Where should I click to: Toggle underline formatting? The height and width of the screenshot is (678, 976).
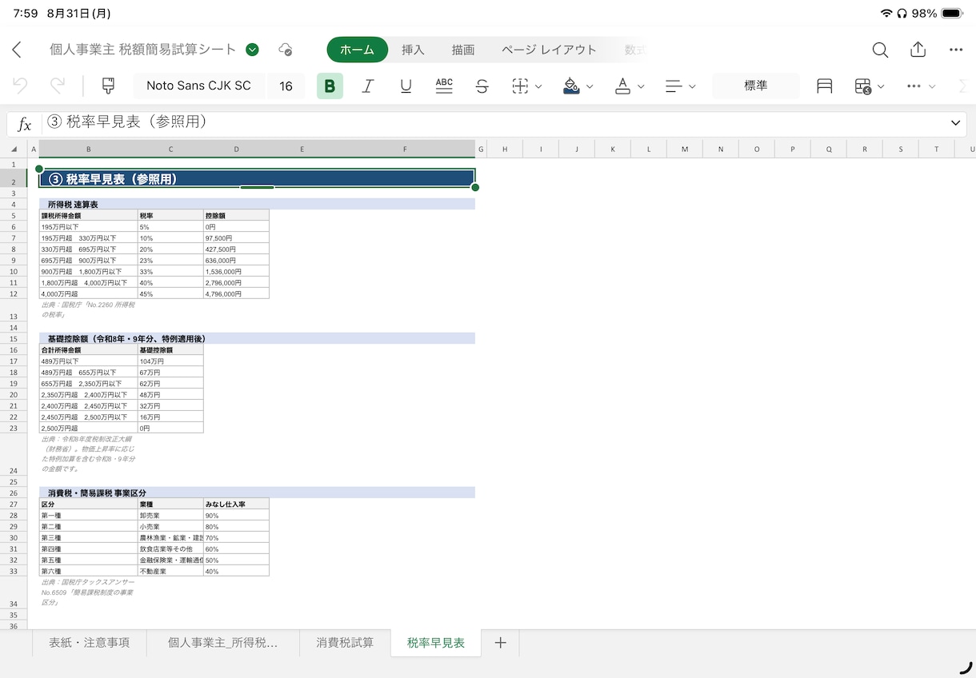[406, 86]
